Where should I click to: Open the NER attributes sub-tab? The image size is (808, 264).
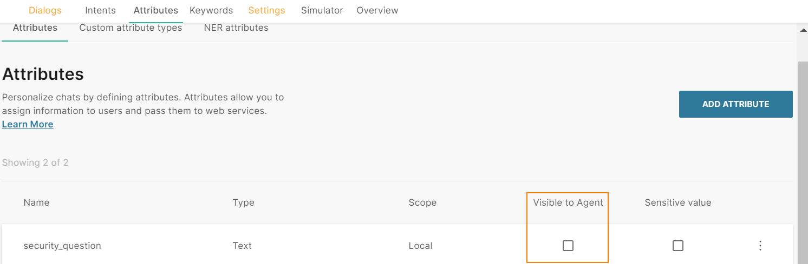tap(236, 28)
